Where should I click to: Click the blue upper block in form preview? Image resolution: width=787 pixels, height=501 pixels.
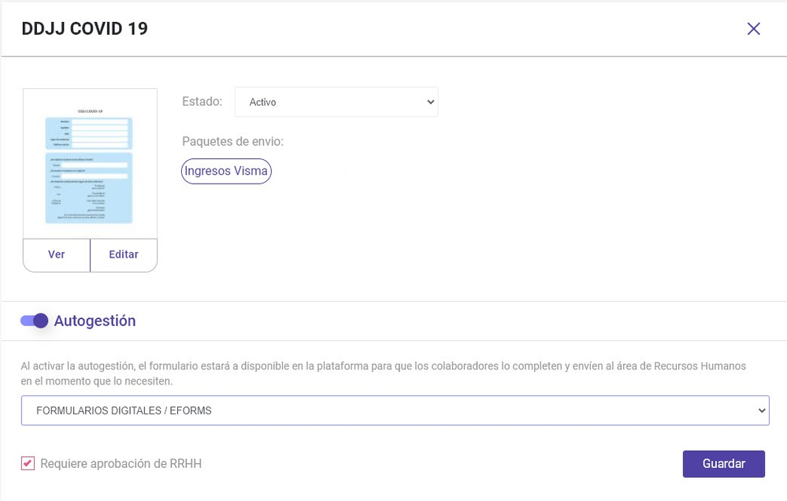[89, 133]
